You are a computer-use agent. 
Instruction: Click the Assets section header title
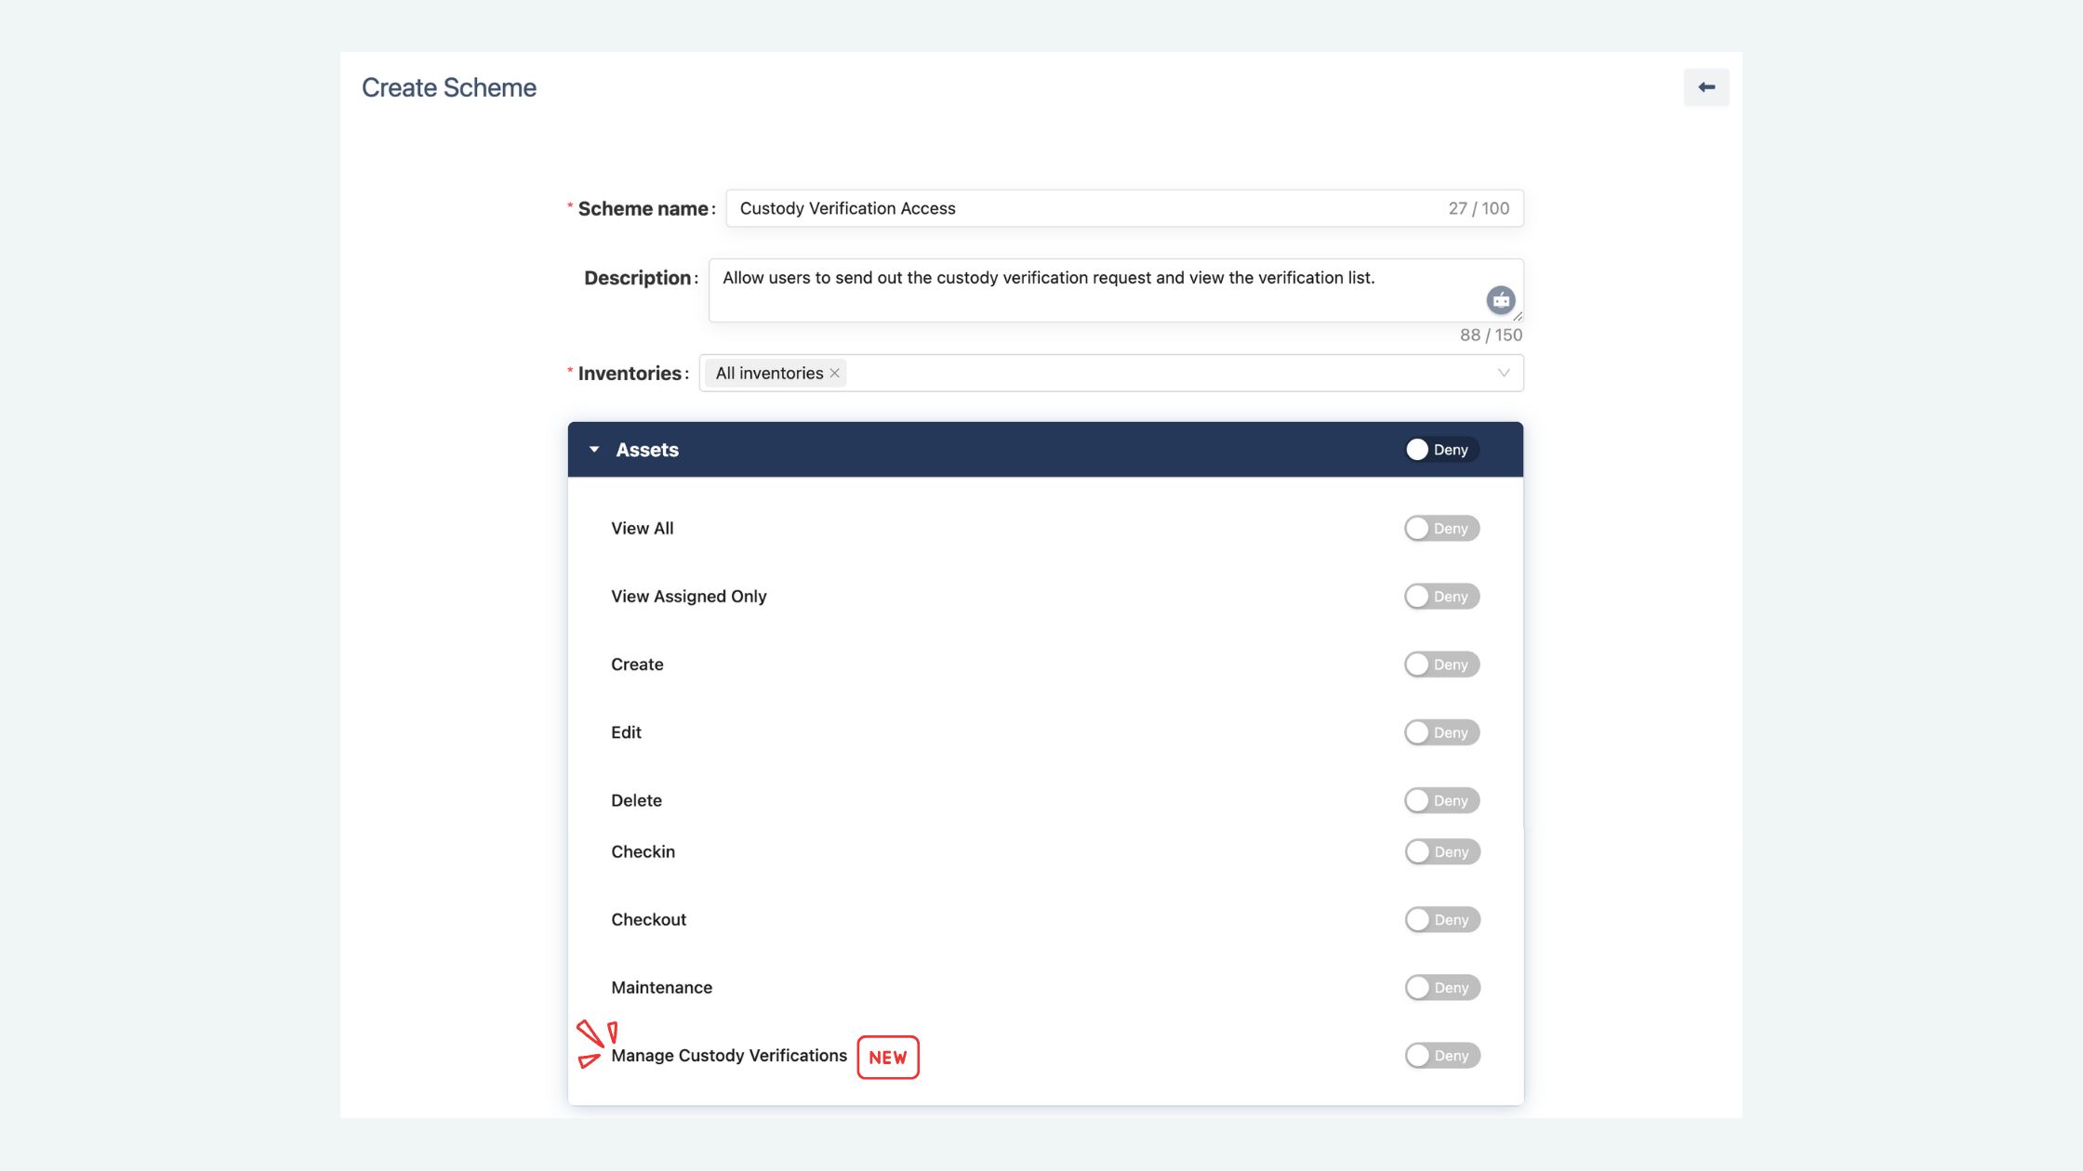coord(647,450)
